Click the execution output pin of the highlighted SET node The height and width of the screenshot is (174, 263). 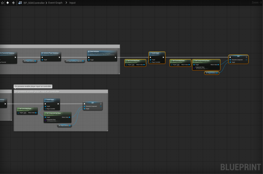246,57
